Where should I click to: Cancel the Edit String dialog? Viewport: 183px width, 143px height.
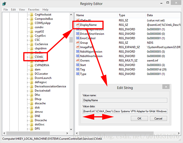158,118
